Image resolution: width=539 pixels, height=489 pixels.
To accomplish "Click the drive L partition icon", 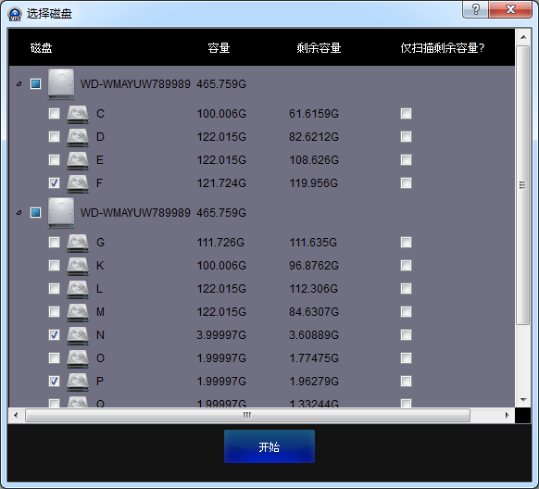I will pyautogui.click(x=78, y=289).
